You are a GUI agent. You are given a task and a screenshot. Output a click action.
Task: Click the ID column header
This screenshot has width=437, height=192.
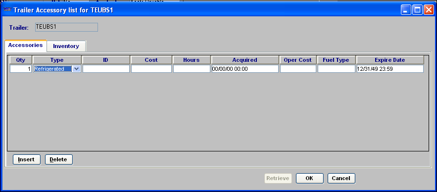click(106, 60)
